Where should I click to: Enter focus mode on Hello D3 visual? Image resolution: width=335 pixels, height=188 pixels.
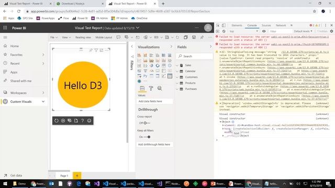[x=102, y=50]
